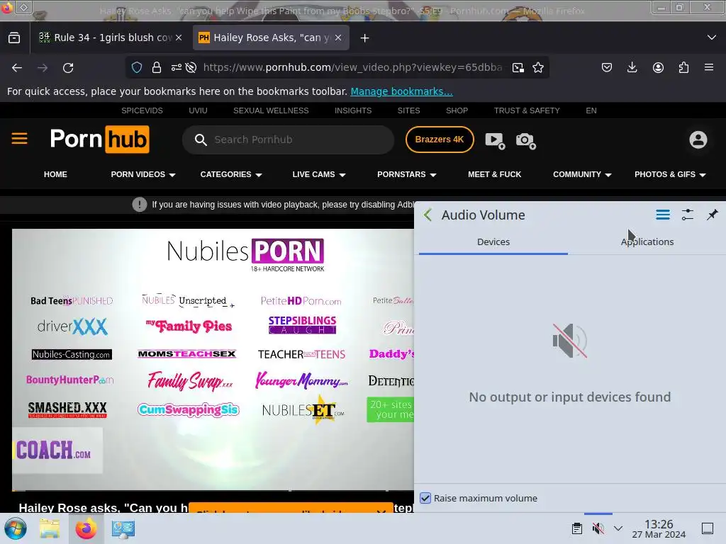Open the site user profile avatar
726x544 pixels.
(x=698, y=140)
